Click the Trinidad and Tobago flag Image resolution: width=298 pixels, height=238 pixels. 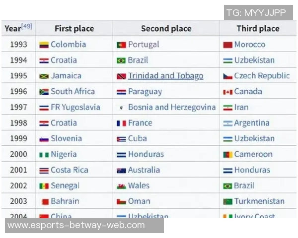121,76
